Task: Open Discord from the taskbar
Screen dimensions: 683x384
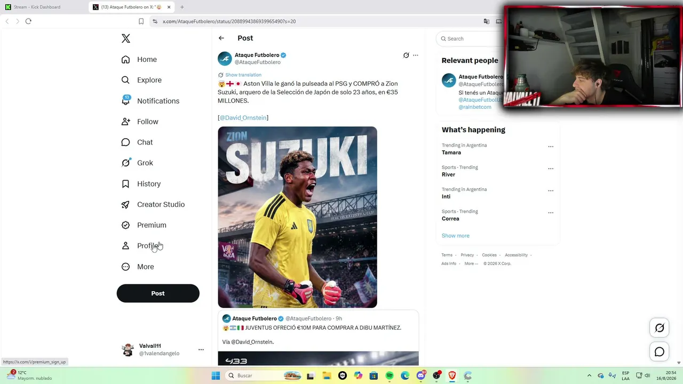Action: [421, 375]
